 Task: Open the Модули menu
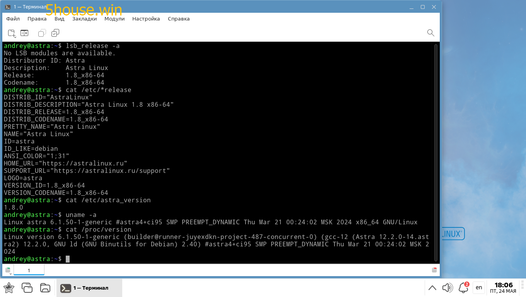[x=114, y=19]
